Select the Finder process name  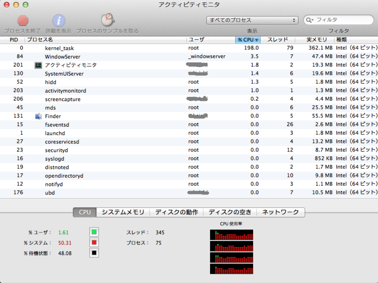click(x=53, y=116)
